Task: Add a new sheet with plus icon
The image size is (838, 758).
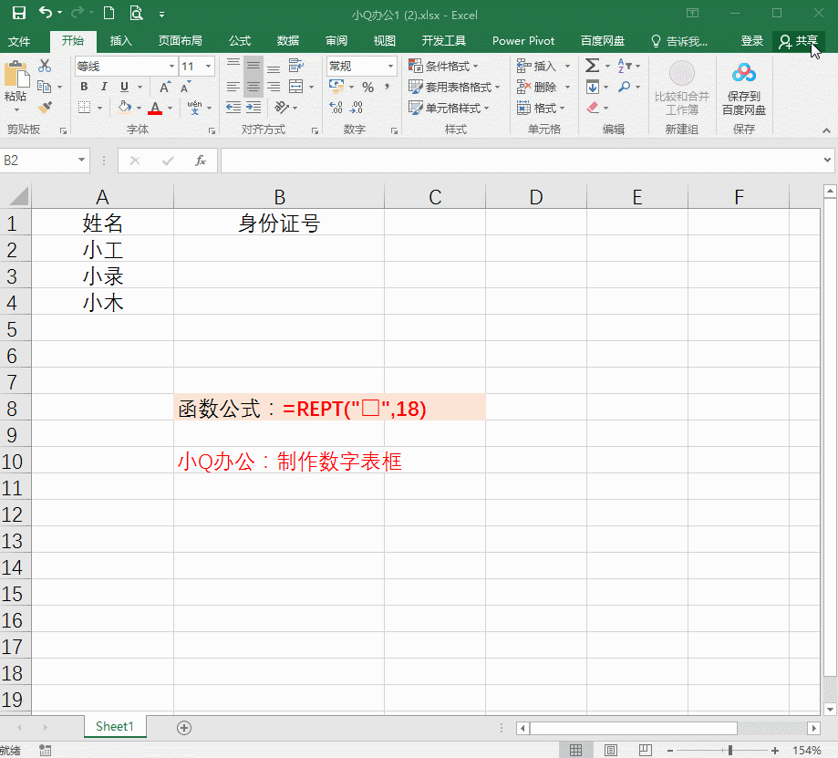Action: (x=184, y=728)
